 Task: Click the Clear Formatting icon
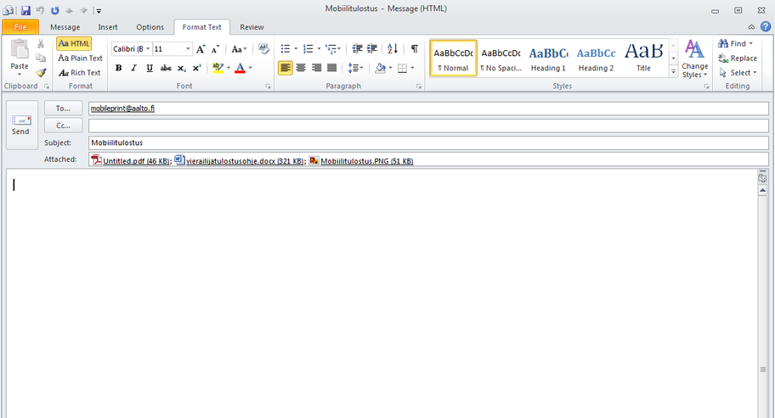pyautogui.click(x=263, y=49)
